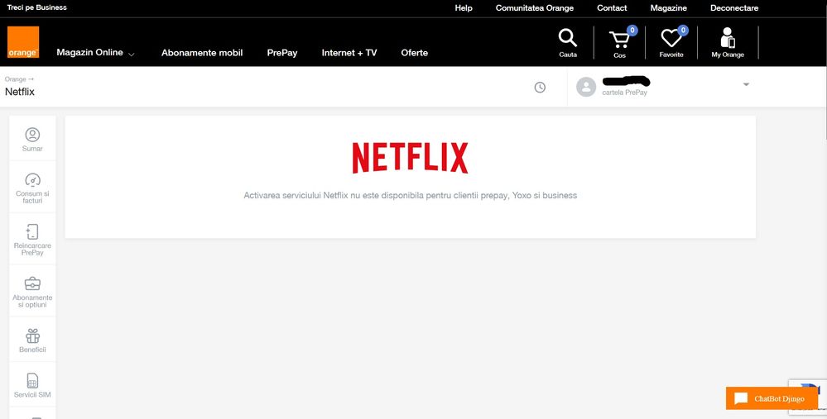Click the favorites count badge
The height and width of the screenshot is (419, 827).
683,31
